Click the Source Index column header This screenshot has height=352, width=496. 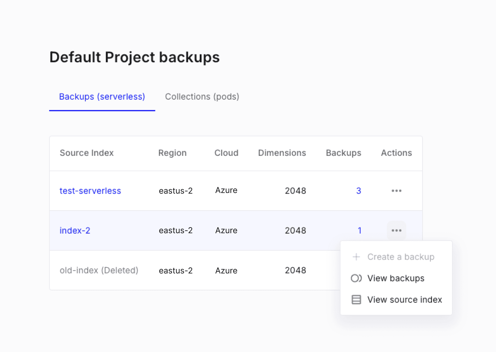(x=87, y=153)
